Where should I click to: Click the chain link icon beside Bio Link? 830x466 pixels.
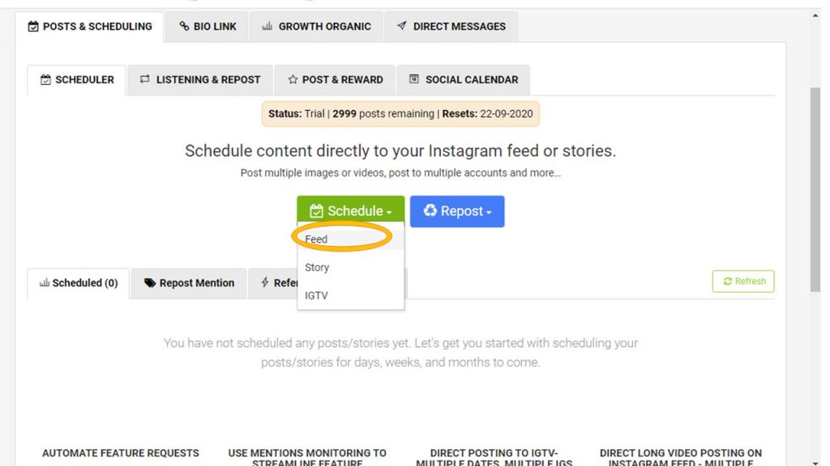click(x=184, y=26)
